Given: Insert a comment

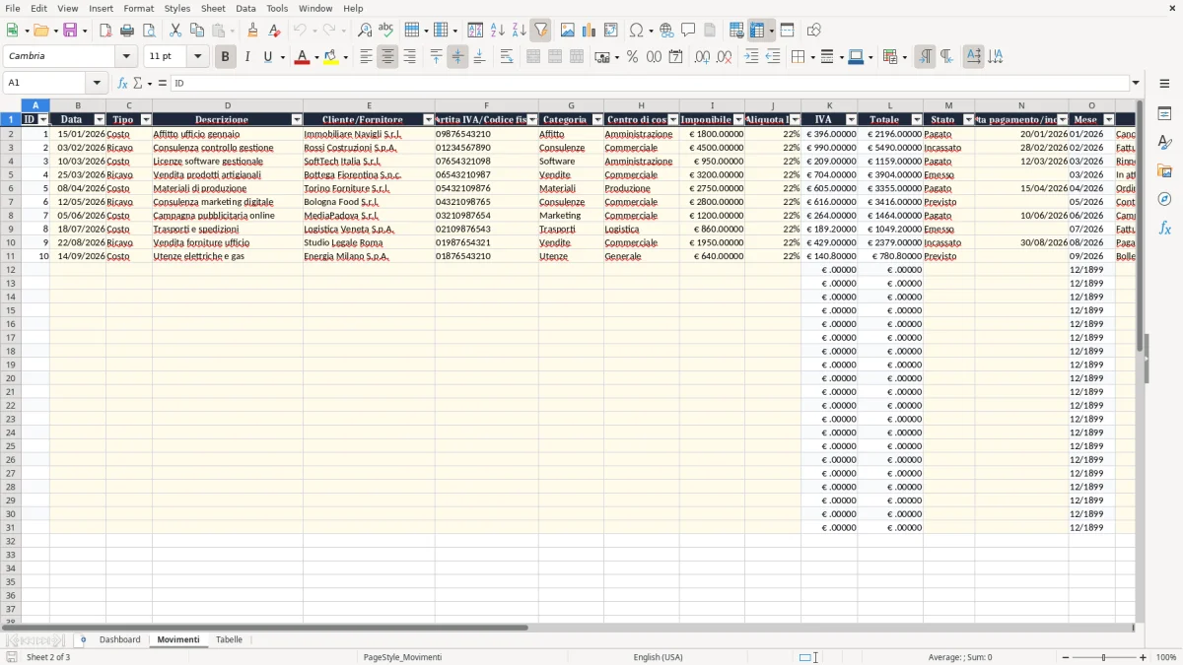Looking at the screenshot, I should click(x=688, y=31).
